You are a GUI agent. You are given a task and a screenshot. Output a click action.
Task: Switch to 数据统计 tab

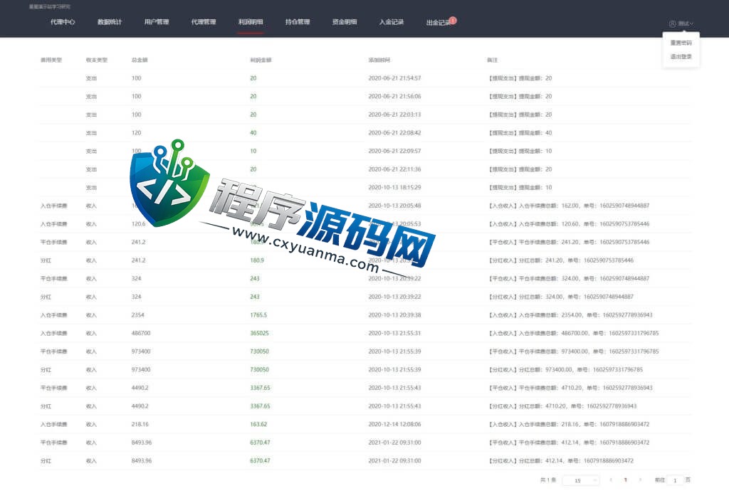click(x=109, y=22)
